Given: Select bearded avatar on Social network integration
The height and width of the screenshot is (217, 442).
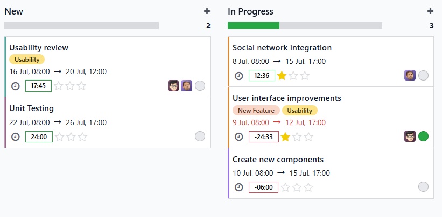Looking at the screenshot, I should coord(410,76).
